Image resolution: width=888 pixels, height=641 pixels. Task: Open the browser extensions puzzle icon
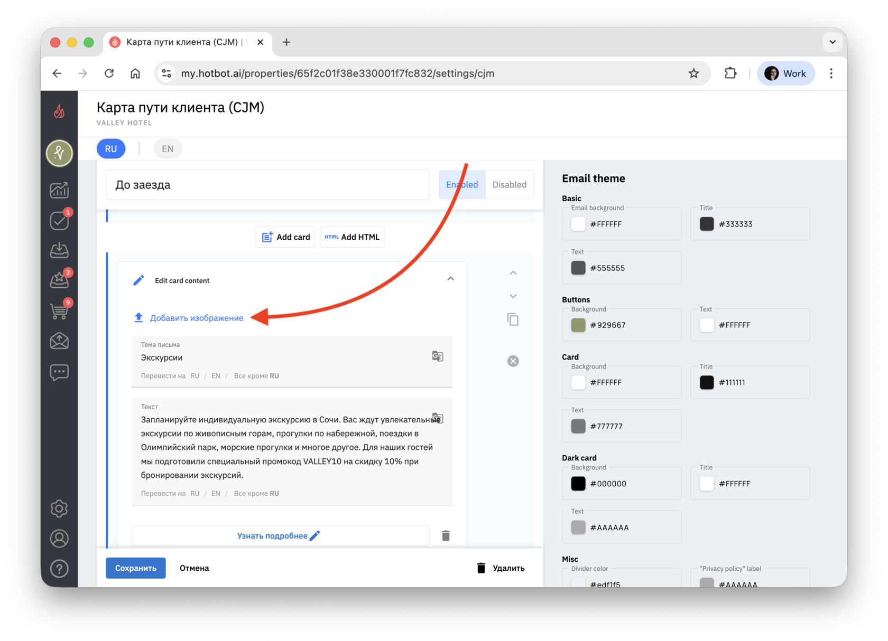[x=730, y=73]
